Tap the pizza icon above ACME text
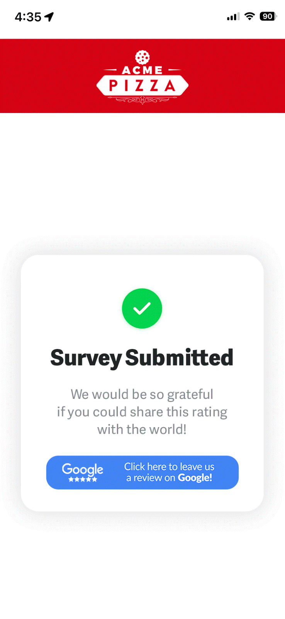Image resolution: width=285 pixels, height=619 pixels. [142, 57]
